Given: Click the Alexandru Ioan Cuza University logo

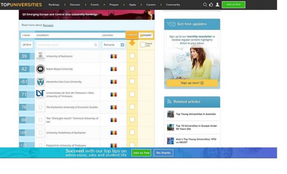Looking at the screenshot, I should click(x=40, y=82).
